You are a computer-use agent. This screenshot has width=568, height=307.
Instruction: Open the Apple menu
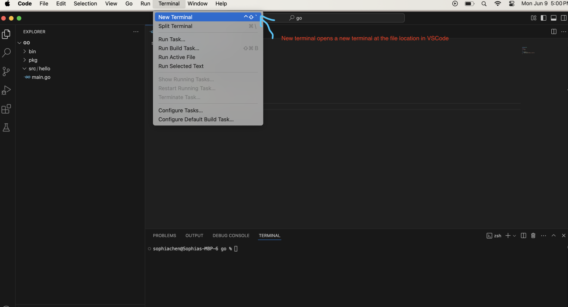tap(7, 4)
